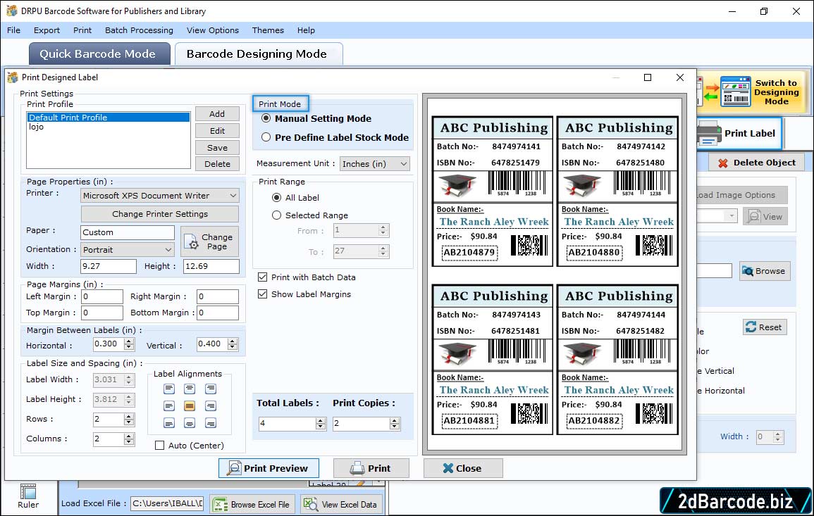Click Save print profile button
Screen dimensions: 814x516
tap(217, 148)
